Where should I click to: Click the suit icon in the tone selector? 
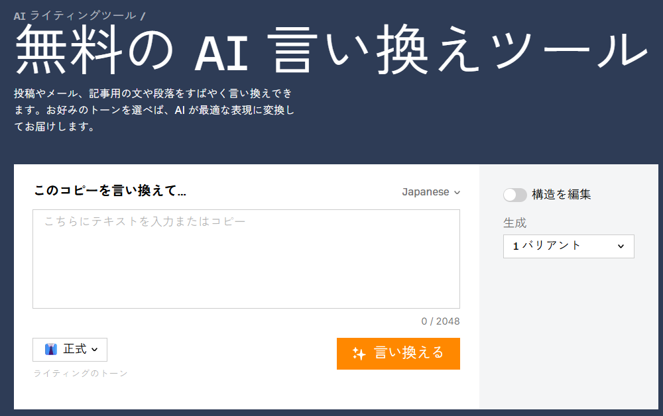click(x=51, y=349)
